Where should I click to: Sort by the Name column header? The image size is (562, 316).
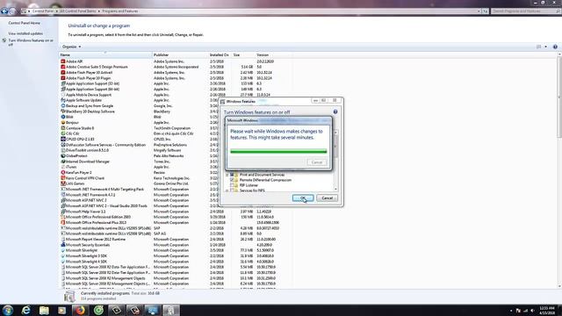105,54
